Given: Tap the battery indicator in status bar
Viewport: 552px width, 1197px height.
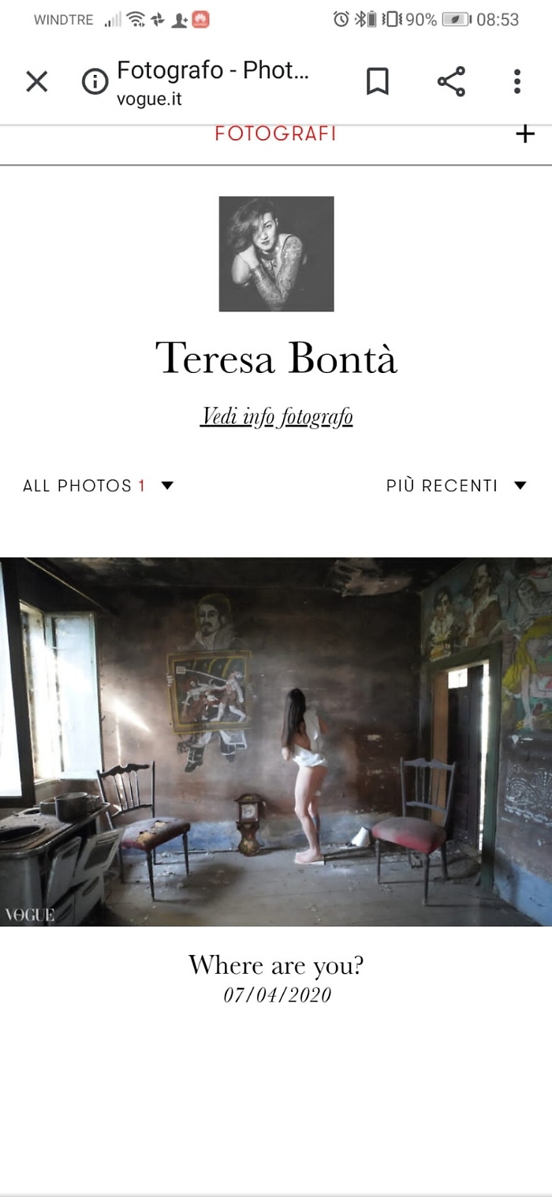Looking at the screenshot, I should tap(456, 20).
